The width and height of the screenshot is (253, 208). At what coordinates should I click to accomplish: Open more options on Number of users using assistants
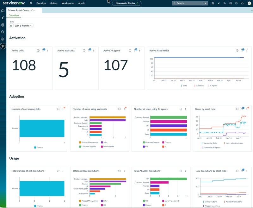[124, 109]
